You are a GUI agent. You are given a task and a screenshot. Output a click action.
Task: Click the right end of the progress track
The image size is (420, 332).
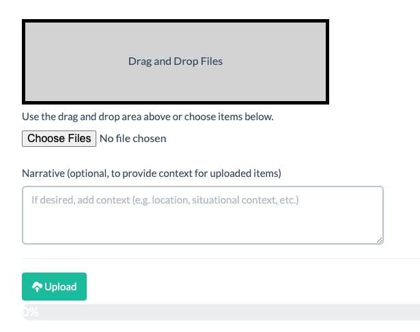coord(413,312)
